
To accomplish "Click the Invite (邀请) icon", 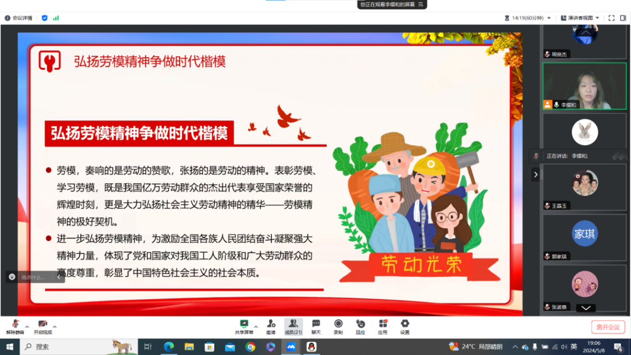I will tap(270, 326).
